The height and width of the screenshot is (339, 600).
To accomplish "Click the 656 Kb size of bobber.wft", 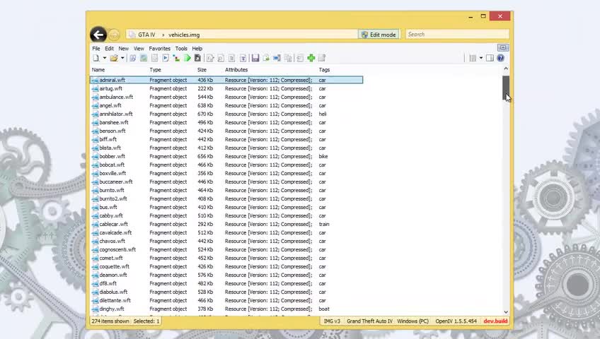I will 205,157.
